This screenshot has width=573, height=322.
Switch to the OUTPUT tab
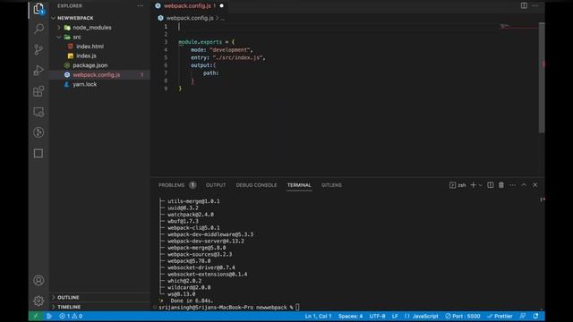pos(216,185)
